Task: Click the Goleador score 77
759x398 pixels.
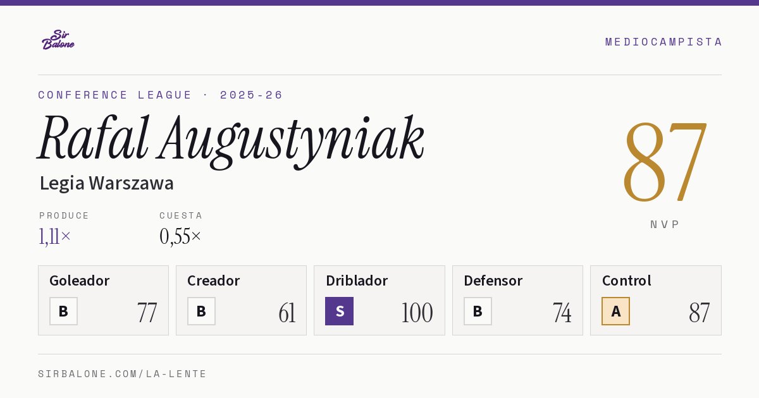Action: coord(147,313)
